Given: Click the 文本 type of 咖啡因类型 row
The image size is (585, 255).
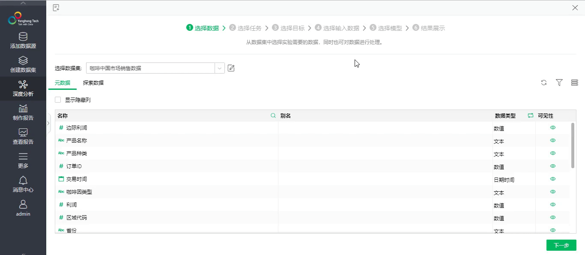Looking at the screenshot, I should point(499,193).
